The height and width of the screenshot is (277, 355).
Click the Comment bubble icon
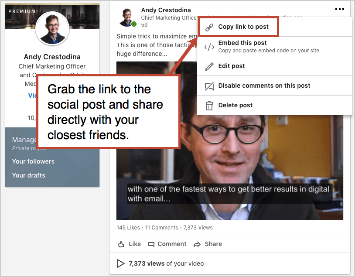[151, 244]
